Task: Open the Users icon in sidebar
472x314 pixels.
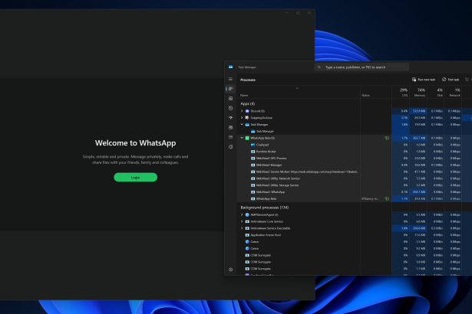Action: point(230,127)
